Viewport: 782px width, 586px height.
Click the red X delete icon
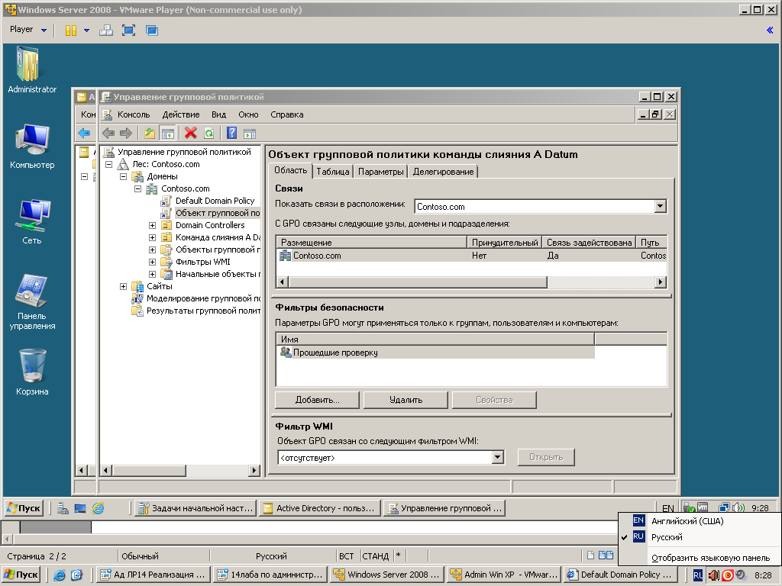tap(190, 133)
